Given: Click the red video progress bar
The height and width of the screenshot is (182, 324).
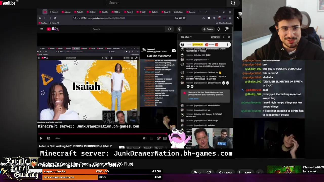Looking at the screenshot, I should (103, 134).
